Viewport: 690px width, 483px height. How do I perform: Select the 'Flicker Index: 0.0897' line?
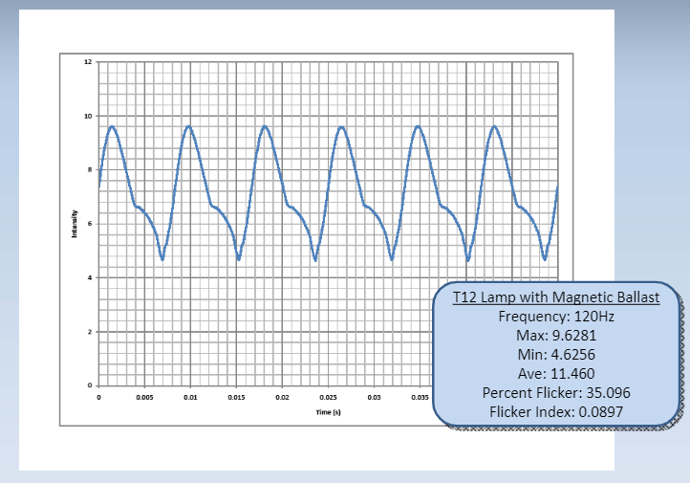[556, 411]
